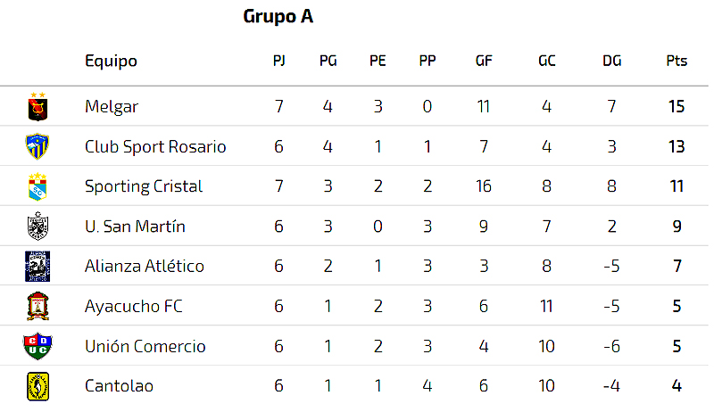Select the Unión Comercio team name

[145, 347]
